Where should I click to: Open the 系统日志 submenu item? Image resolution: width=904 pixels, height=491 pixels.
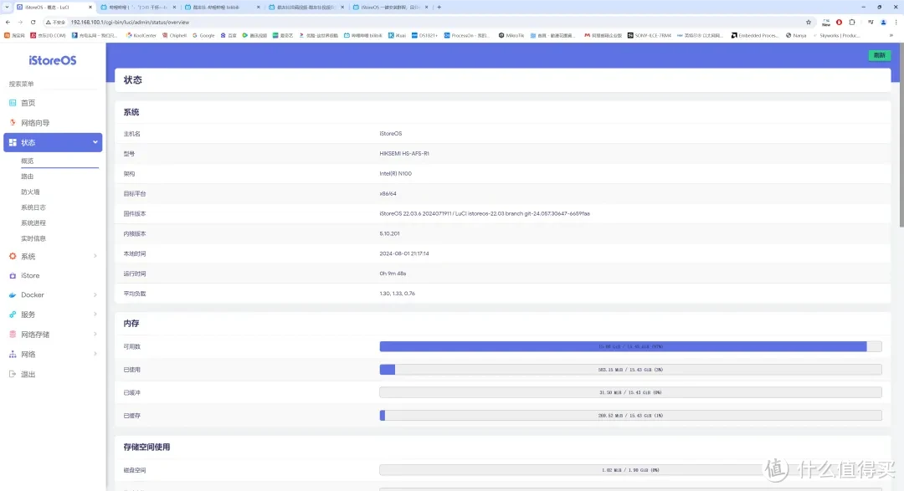point(33,207)
